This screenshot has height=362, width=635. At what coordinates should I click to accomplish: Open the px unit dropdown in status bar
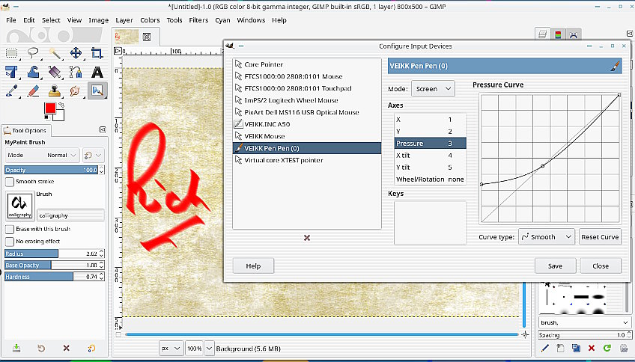pyautogui.click(x=171, y=349)
